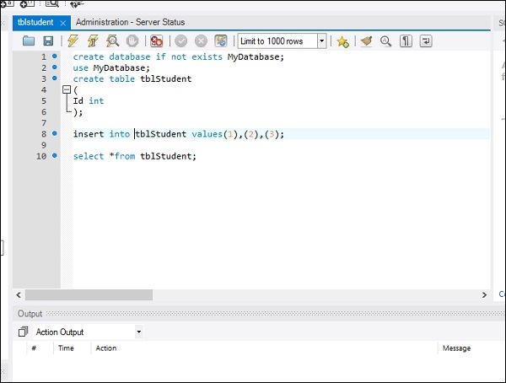
Task: Click 'create table tblStudent' line
Action: pyautogui.click(x=132, y=78)
